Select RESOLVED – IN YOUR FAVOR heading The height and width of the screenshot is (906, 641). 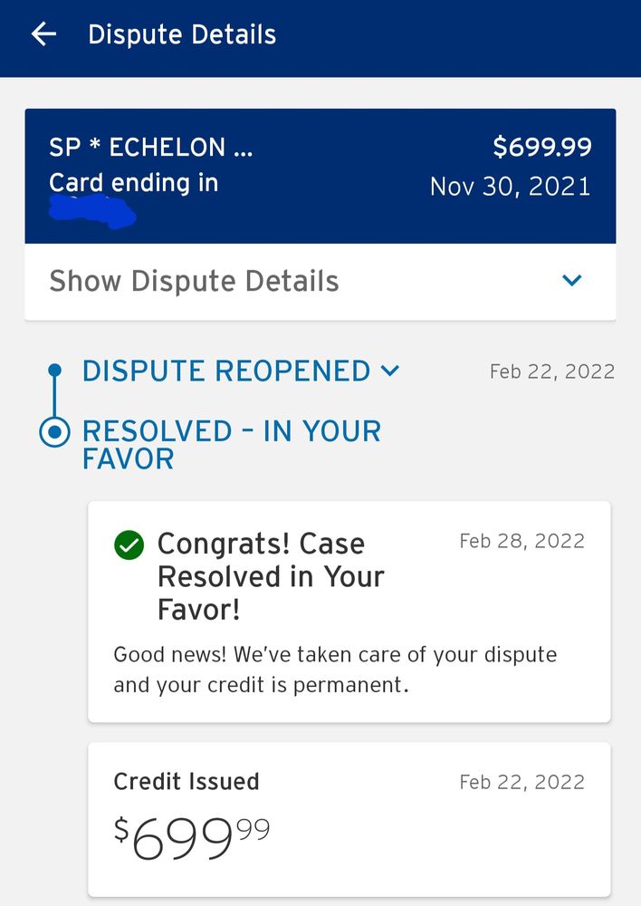[x=232, y=444]
